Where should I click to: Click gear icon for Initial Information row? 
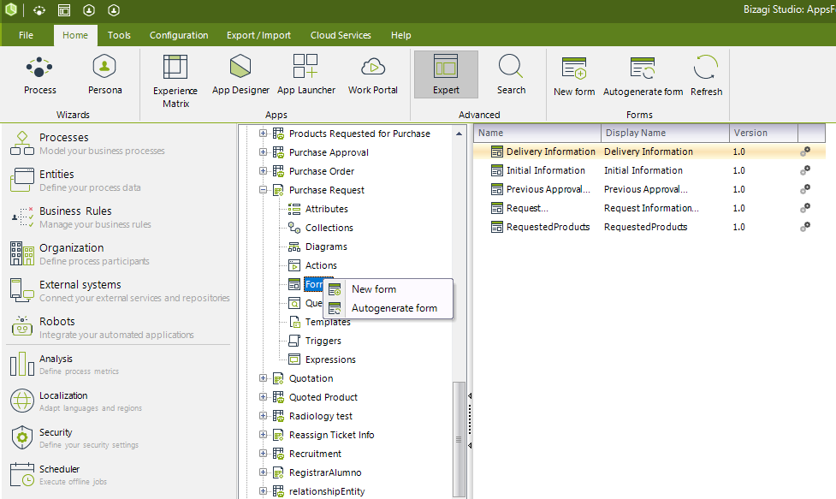click(x=805, y=170)
